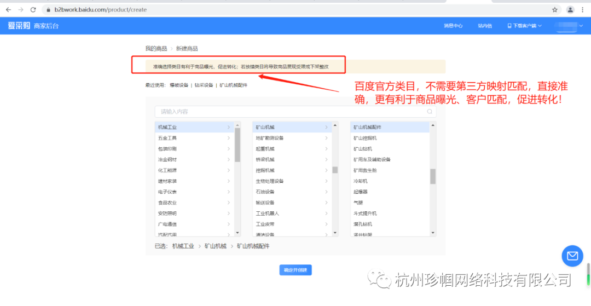The height and width of the screenshot is (306, 591).
Task: Click 矿山机械 in the 已选 path
Action: [216, 246]
